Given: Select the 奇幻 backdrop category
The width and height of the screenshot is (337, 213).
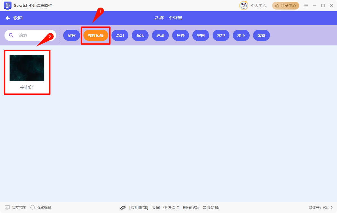Looking at the screenshot, I should click(x=120, y=35).
